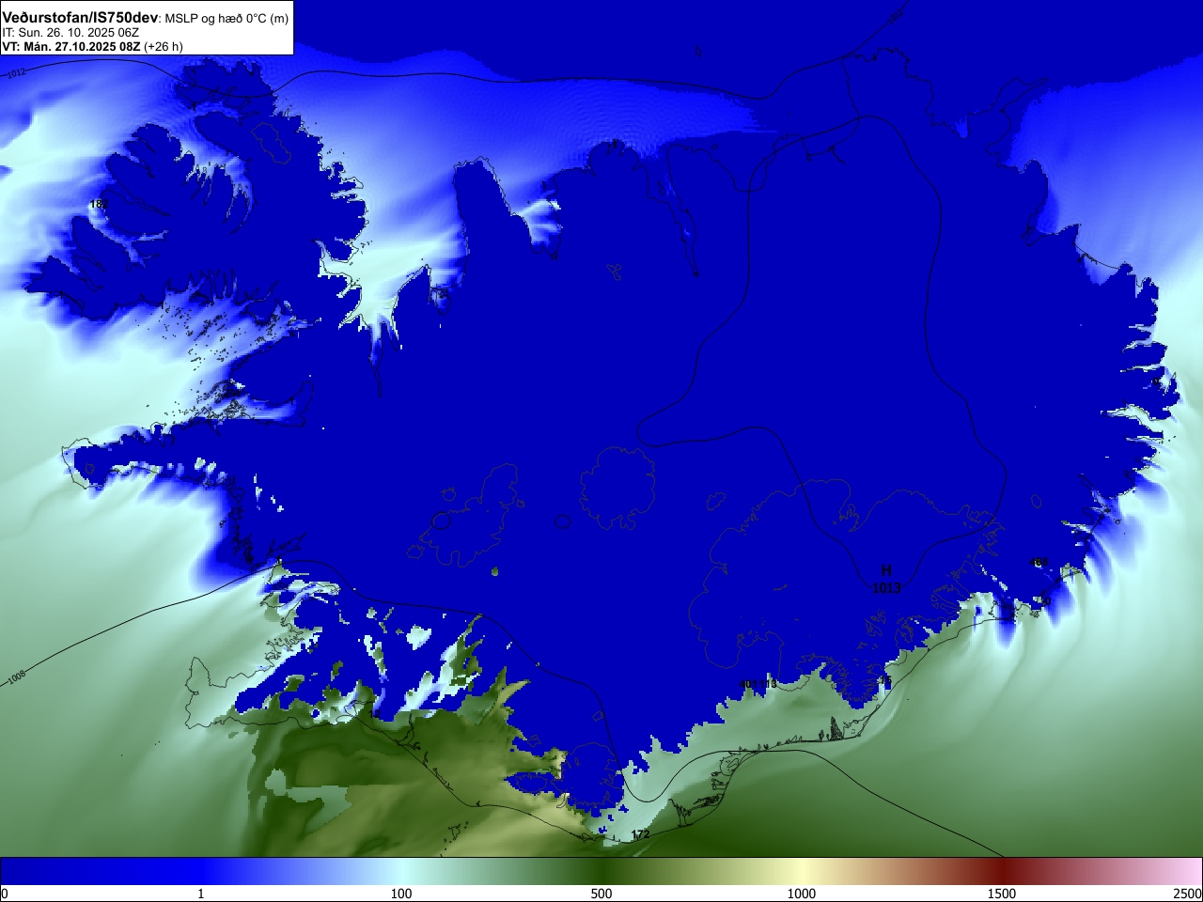Viewport: 1203px width, 902px height.
Task: Click the 100 label on the color scale
Action: pyautogui.click(x=401, y=894)
